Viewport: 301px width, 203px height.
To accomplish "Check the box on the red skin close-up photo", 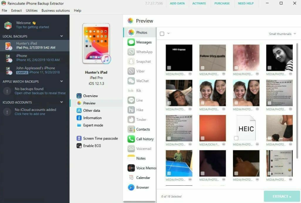I will [x=236, y=68].
